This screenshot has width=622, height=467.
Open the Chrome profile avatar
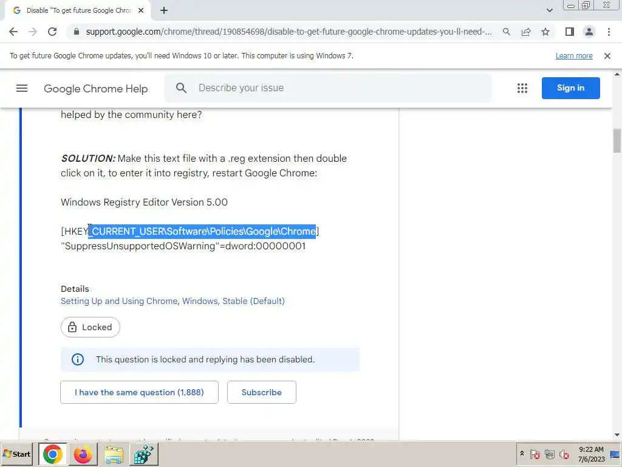pyautogui.click(x=589, y=32)
